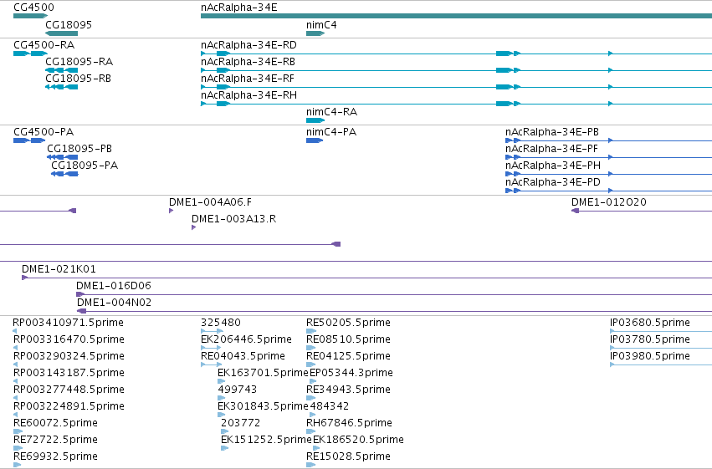This screenshot has width=712, height=469.
Task: Click the CG18095-RB transcript label
Action: point(78,79)
